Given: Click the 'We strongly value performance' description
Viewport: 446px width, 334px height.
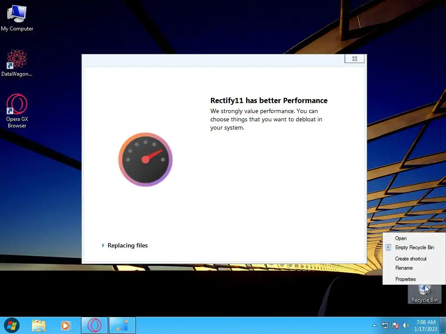Looking at the screenshot, I should click(266, 119).
